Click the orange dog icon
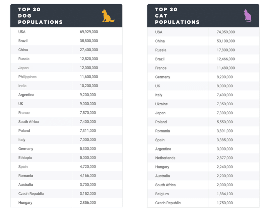 tap(108, 16)
